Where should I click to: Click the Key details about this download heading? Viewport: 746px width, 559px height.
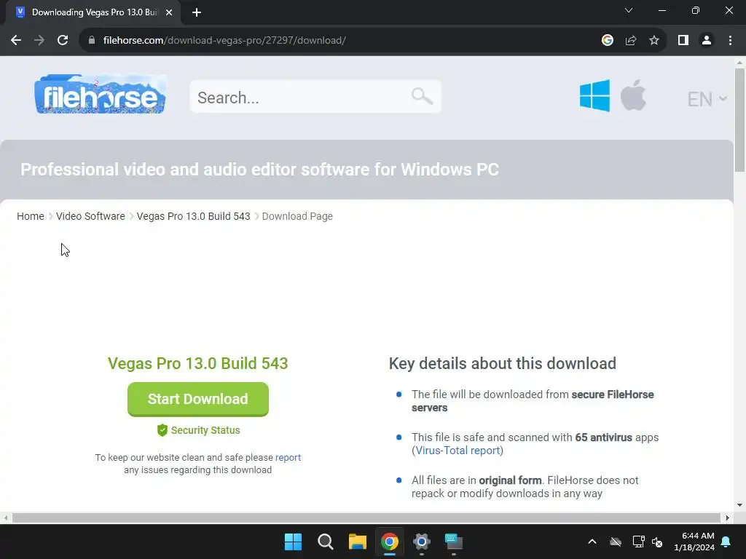(503, 364)
